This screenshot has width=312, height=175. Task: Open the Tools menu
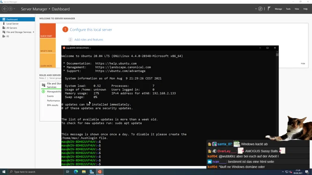point(288,9)
